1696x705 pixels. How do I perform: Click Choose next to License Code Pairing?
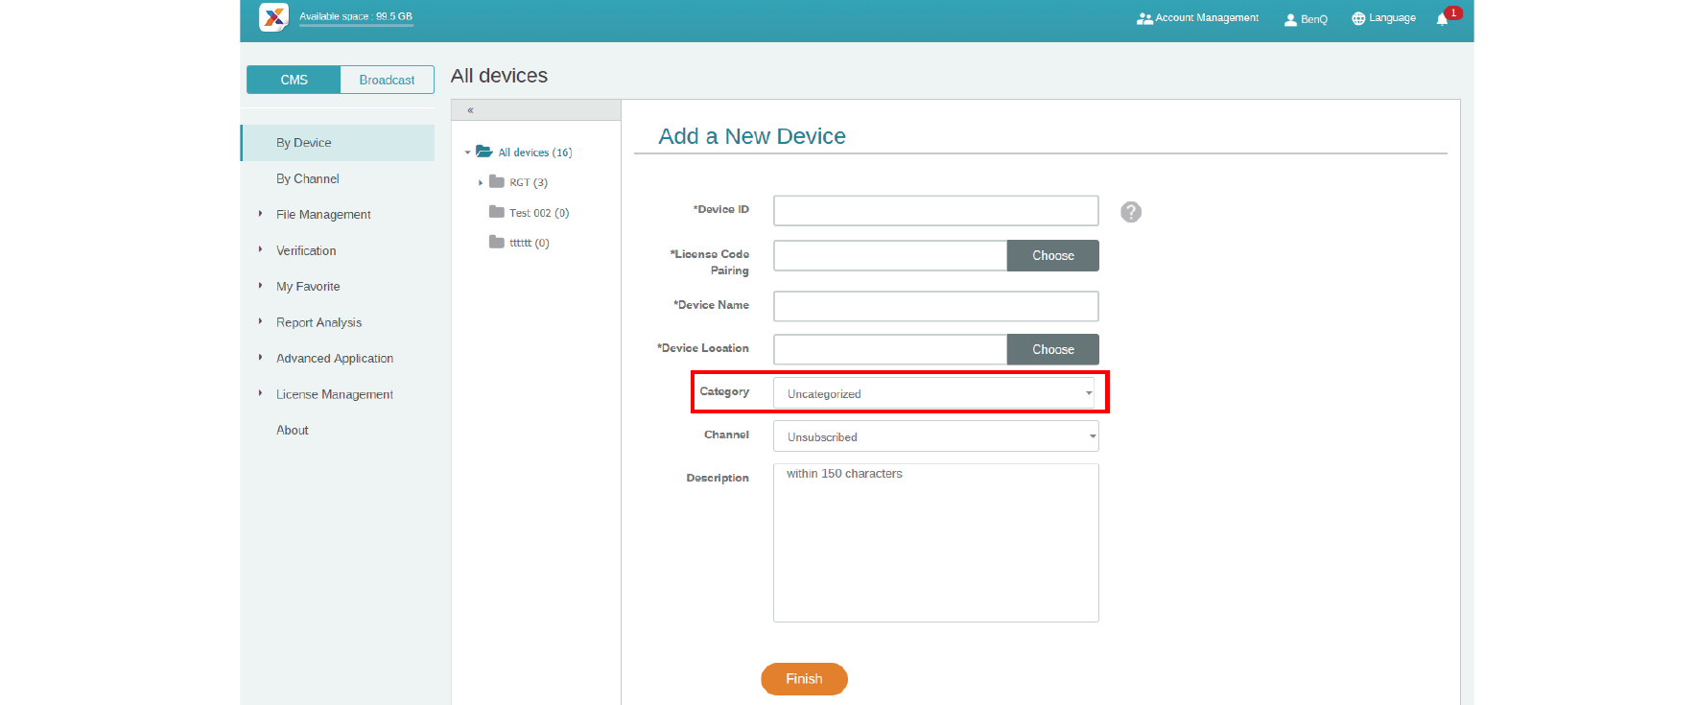click(1052, 256)
